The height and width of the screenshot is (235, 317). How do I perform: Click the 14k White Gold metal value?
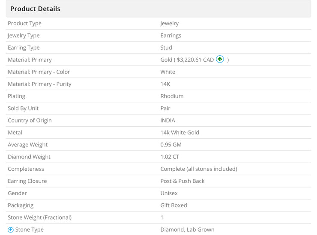pos(179,133)
